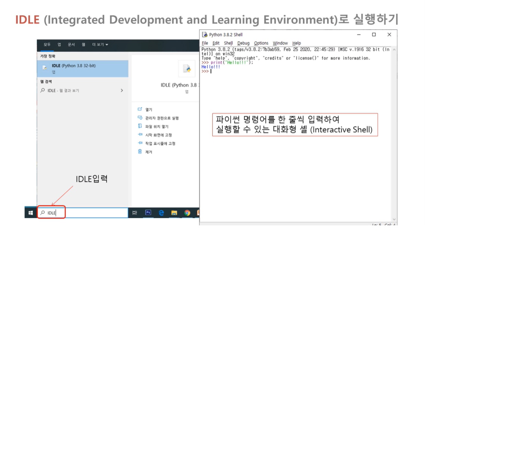This screenshot has height=462, width=523.
Task: Select the 앱 search filter tab
Action: (59, 45)
